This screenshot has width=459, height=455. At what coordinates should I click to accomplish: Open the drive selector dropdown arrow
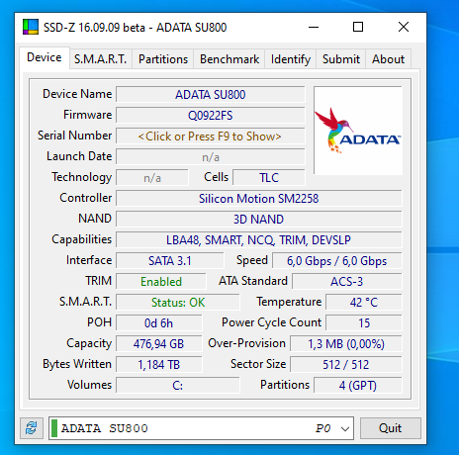tap(345, 428)
